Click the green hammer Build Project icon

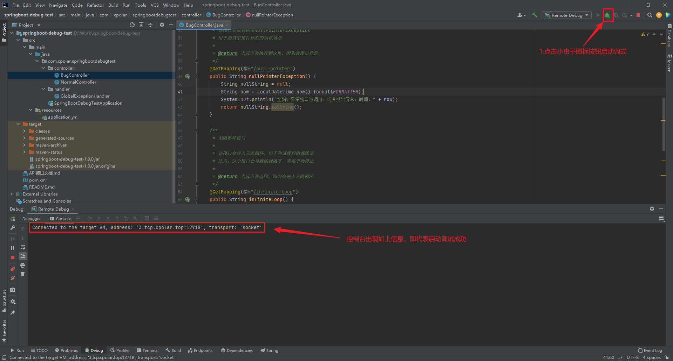click(535, 15)
